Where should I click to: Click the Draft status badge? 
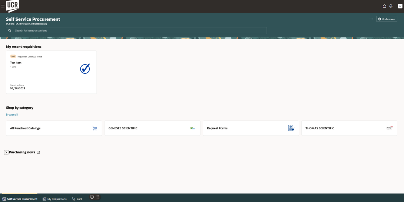[x=13, y=56]
